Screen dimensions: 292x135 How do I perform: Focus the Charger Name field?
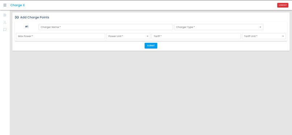pyautogui.click(x=105, y=27)
